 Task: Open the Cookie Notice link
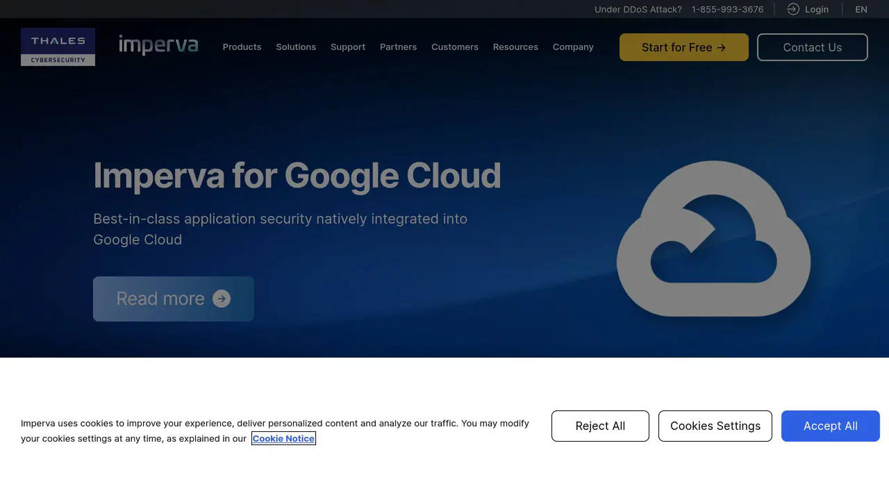click(283, 438)
